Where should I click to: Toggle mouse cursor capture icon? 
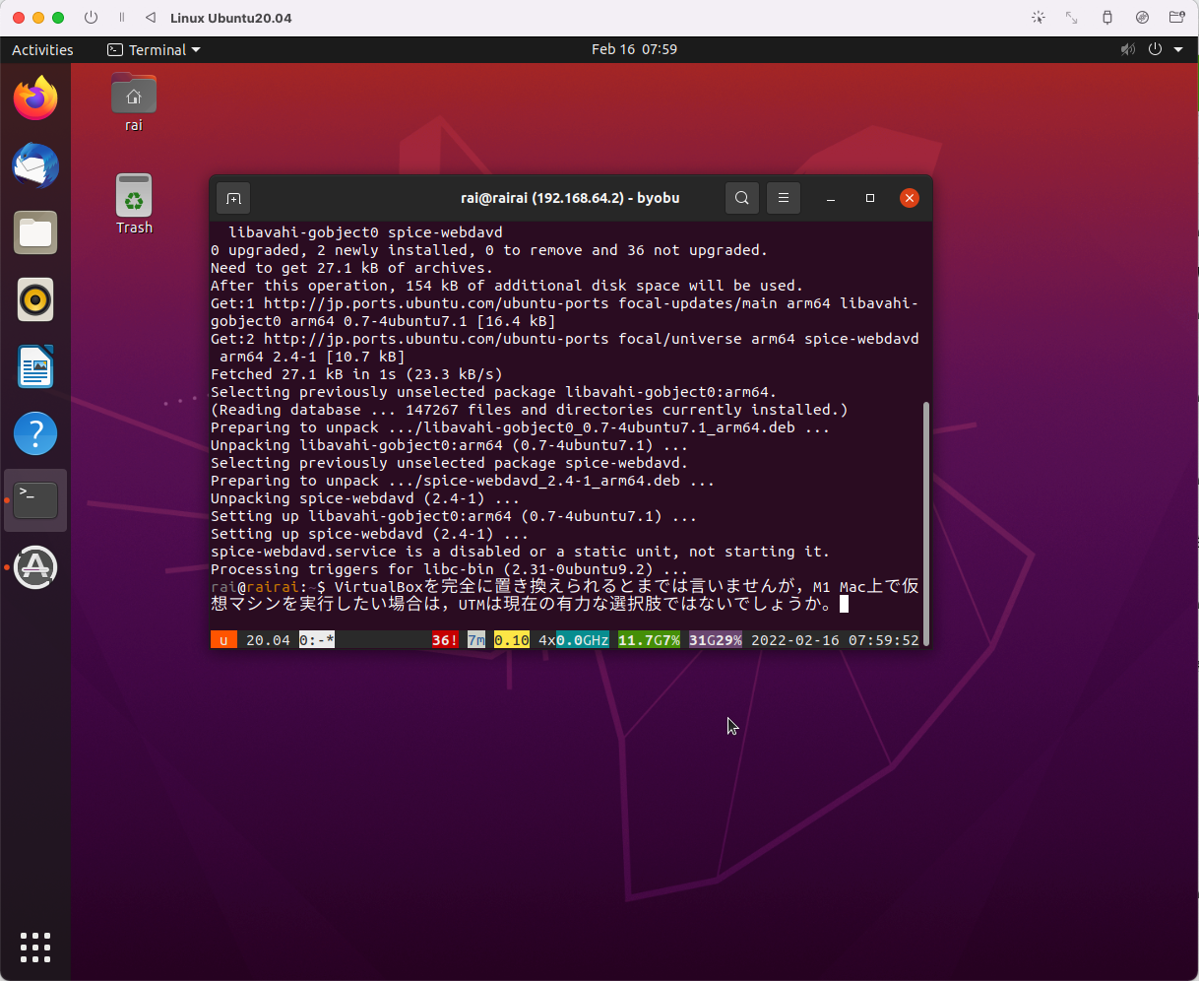(1038, 18)
